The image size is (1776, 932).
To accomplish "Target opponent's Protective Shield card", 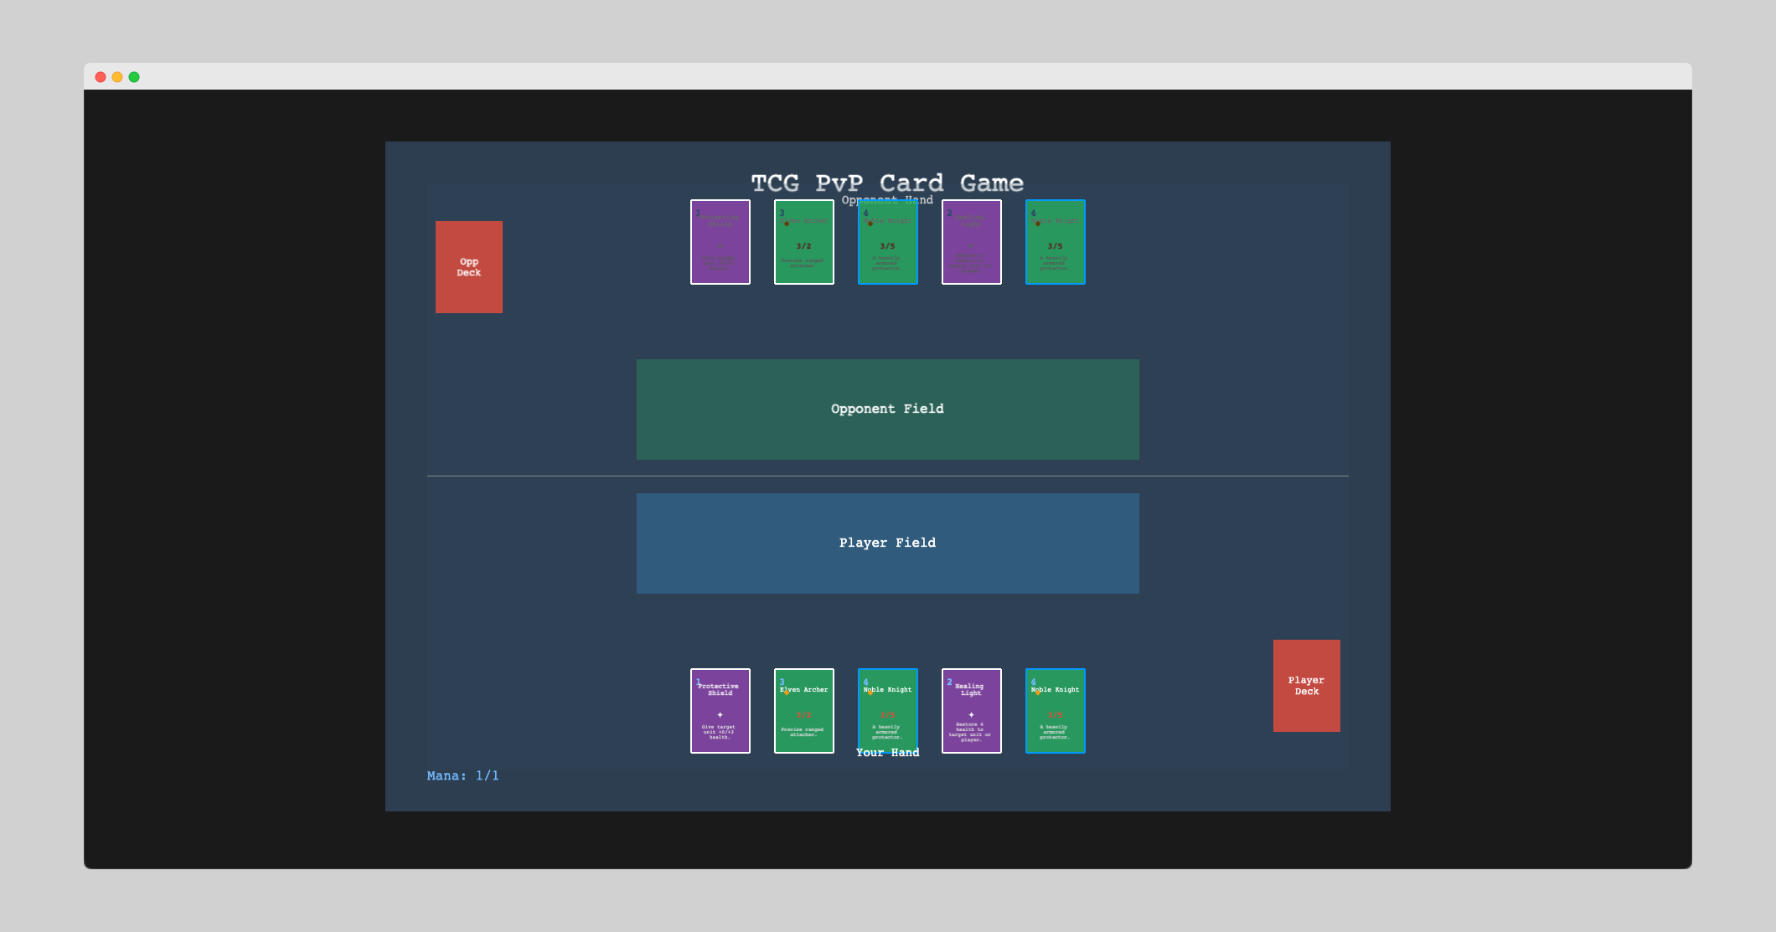I will coord(720,241).
